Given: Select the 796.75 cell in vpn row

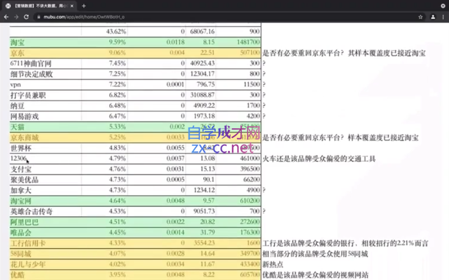Looking at the screenshot, I should tap(201, 84).
